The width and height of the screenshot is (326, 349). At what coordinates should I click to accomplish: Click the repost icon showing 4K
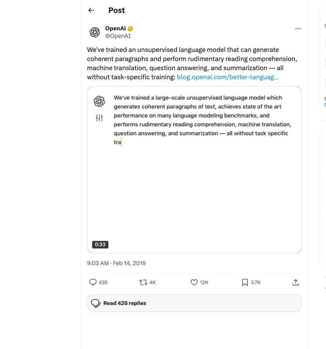click(x=143, y=282)
